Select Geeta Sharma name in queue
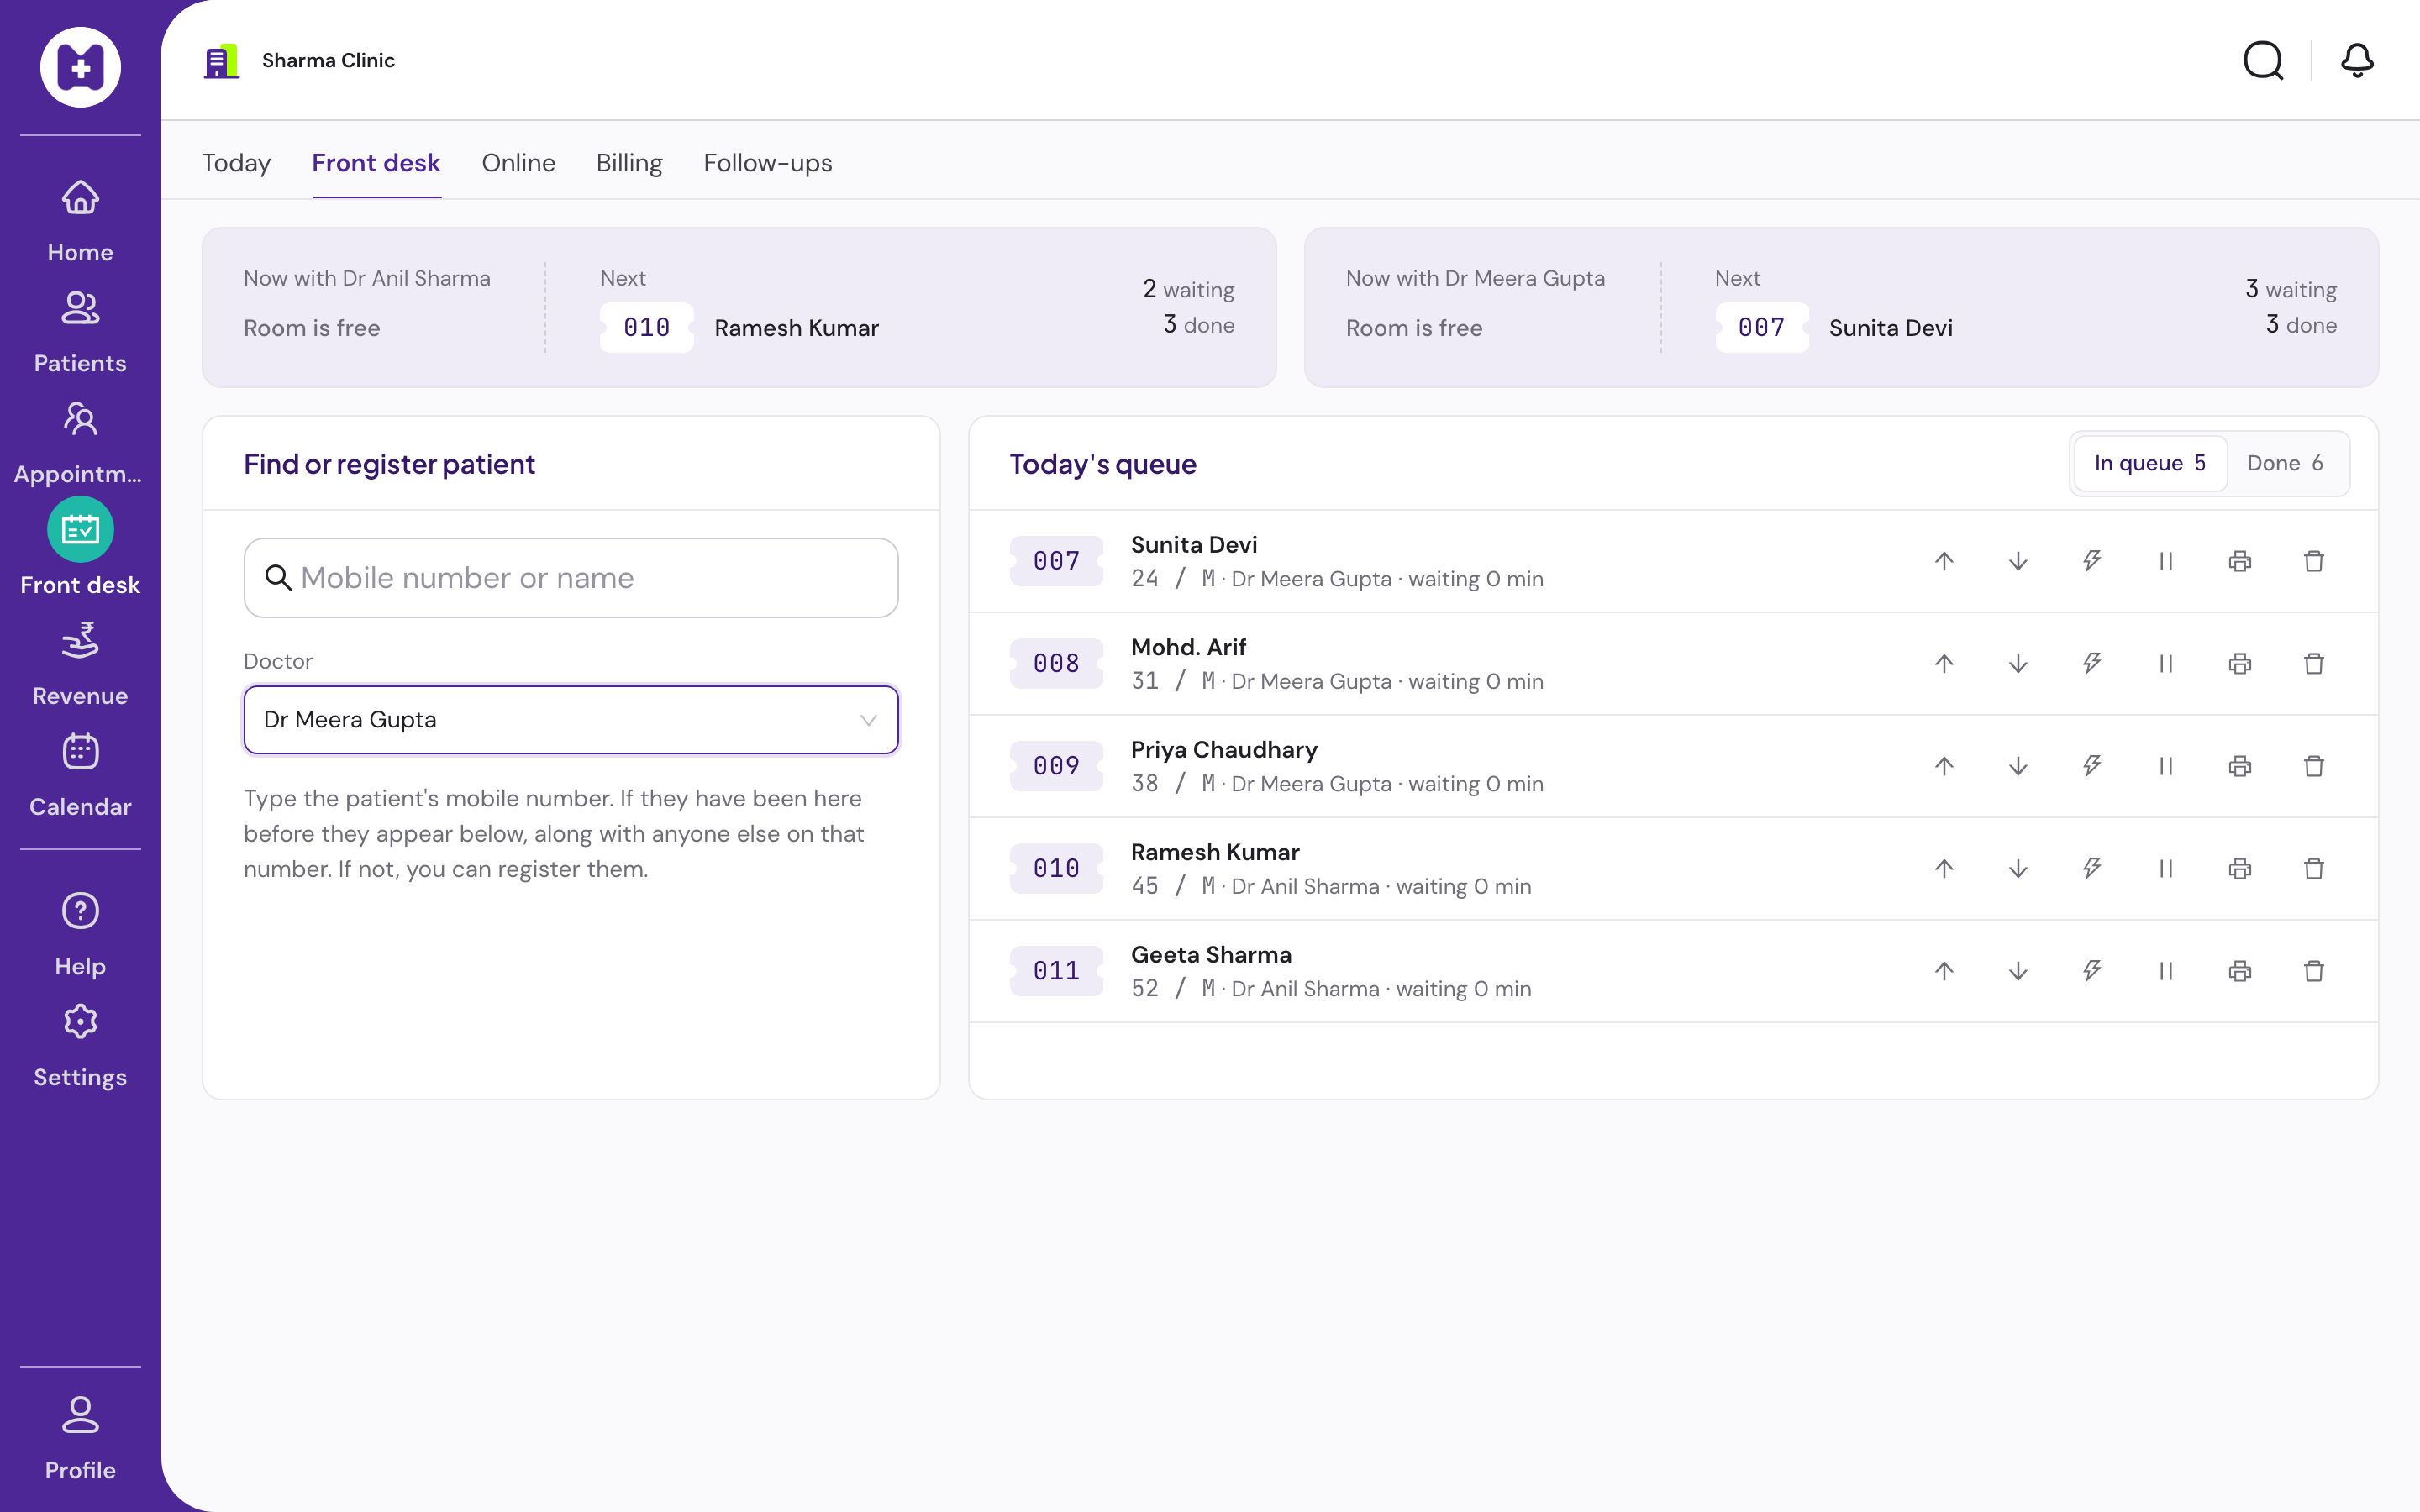This screenshot has width=2420, height=1512. (x=1211, y=955)
